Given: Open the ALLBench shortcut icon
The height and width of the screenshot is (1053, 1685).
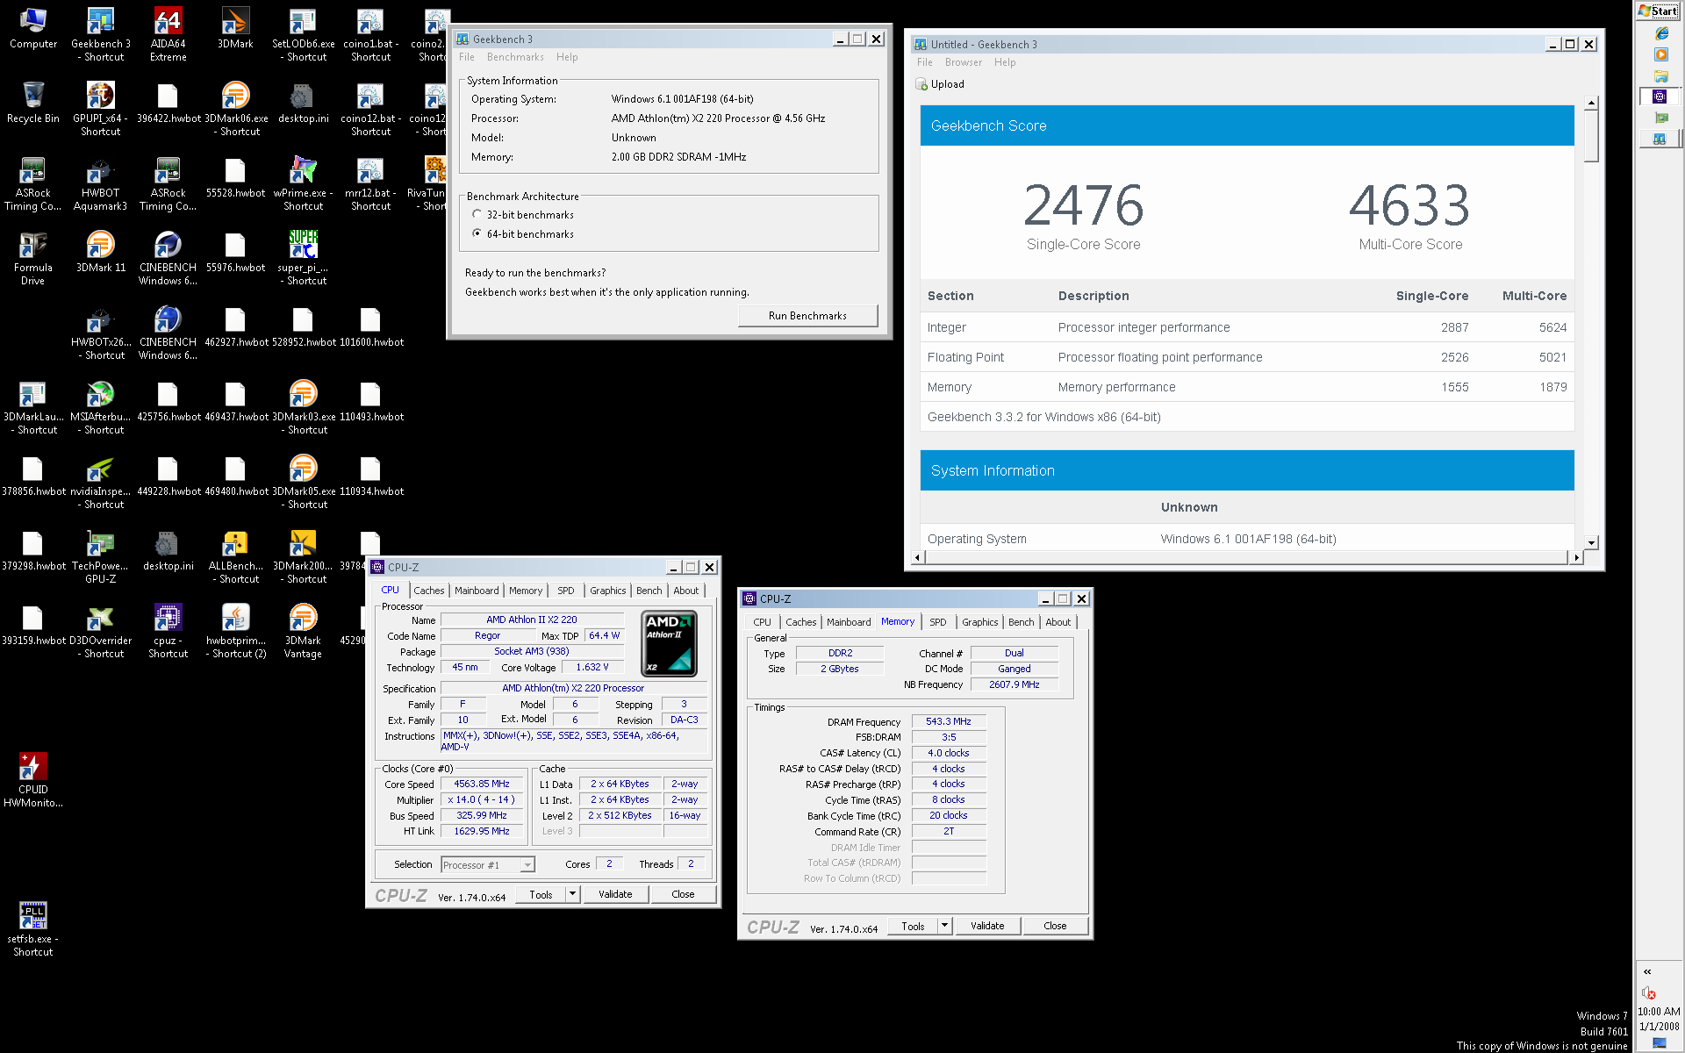Looking at the screenshot, I should [235, 557].
